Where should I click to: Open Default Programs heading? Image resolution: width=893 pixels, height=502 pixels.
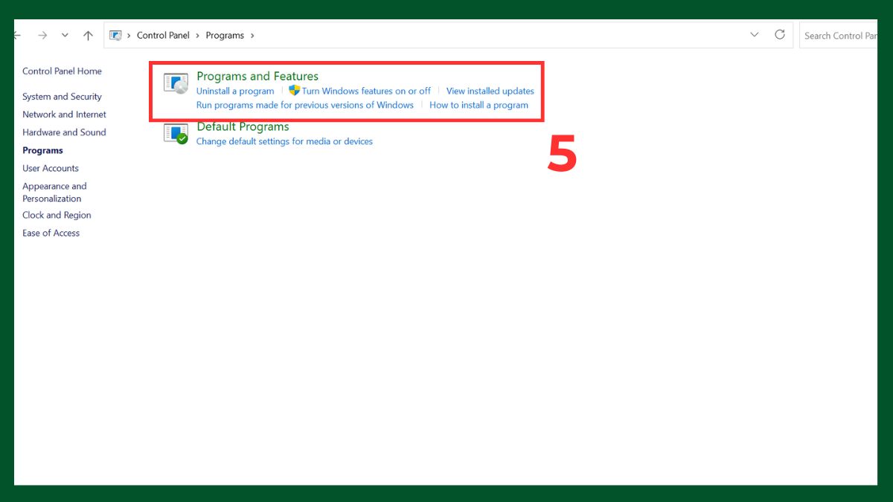[243, 126]
